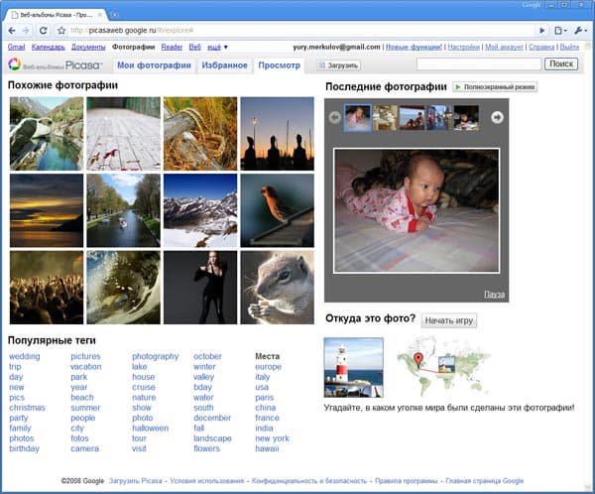Open Gmail link in top bar
Viewport: 595px width, 494px height.
coord(16,47)
